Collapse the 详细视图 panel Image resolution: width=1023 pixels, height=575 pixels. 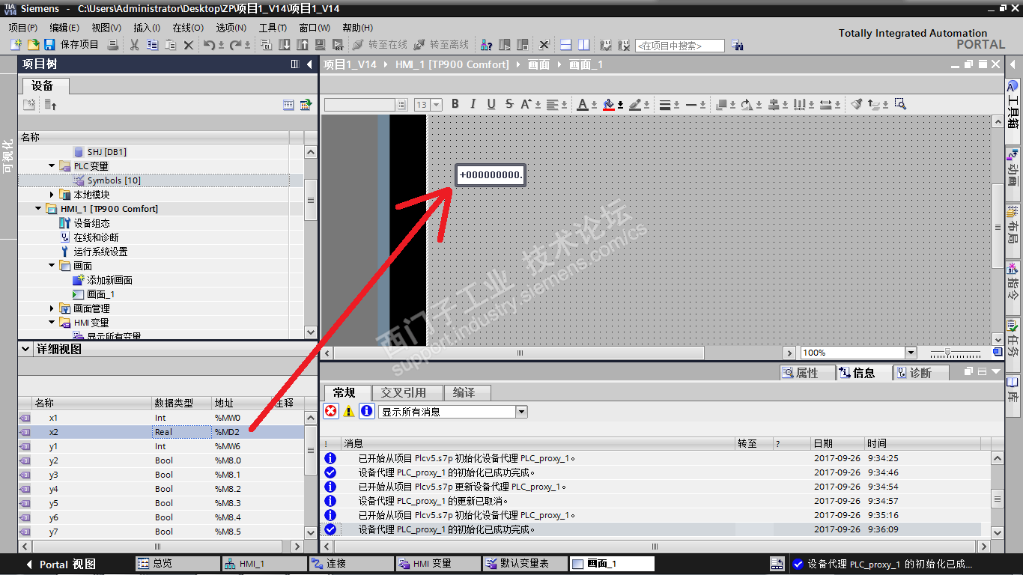click(25, 349)
